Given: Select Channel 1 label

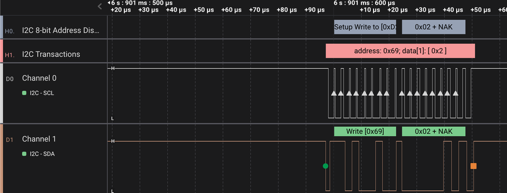Looking at the screenshot, I should [x=39, y=139].
